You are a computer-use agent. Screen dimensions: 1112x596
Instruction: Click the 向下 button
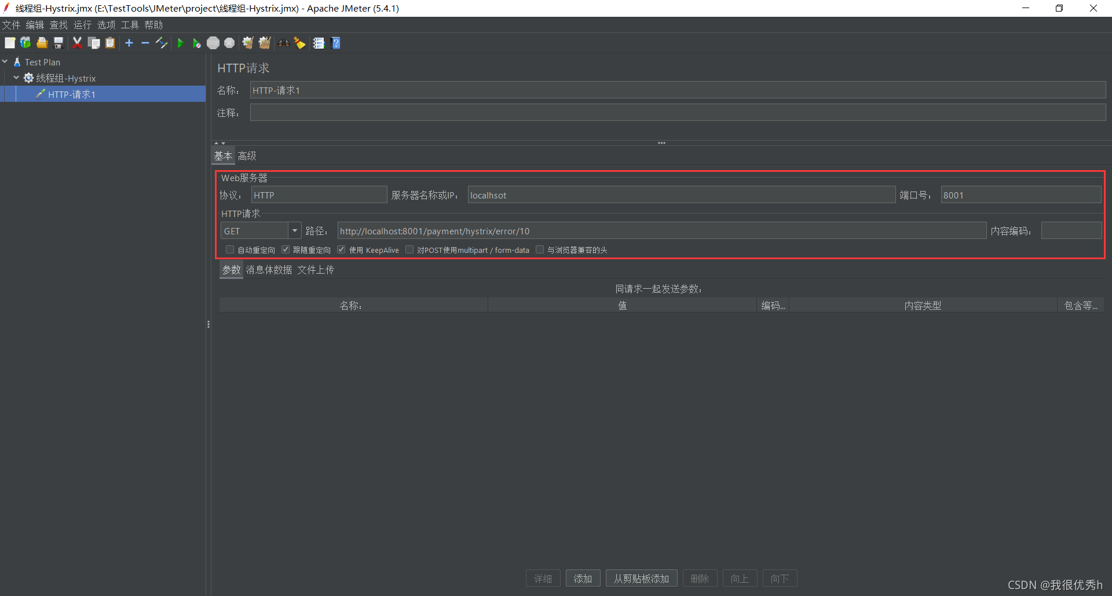(780, 579)
